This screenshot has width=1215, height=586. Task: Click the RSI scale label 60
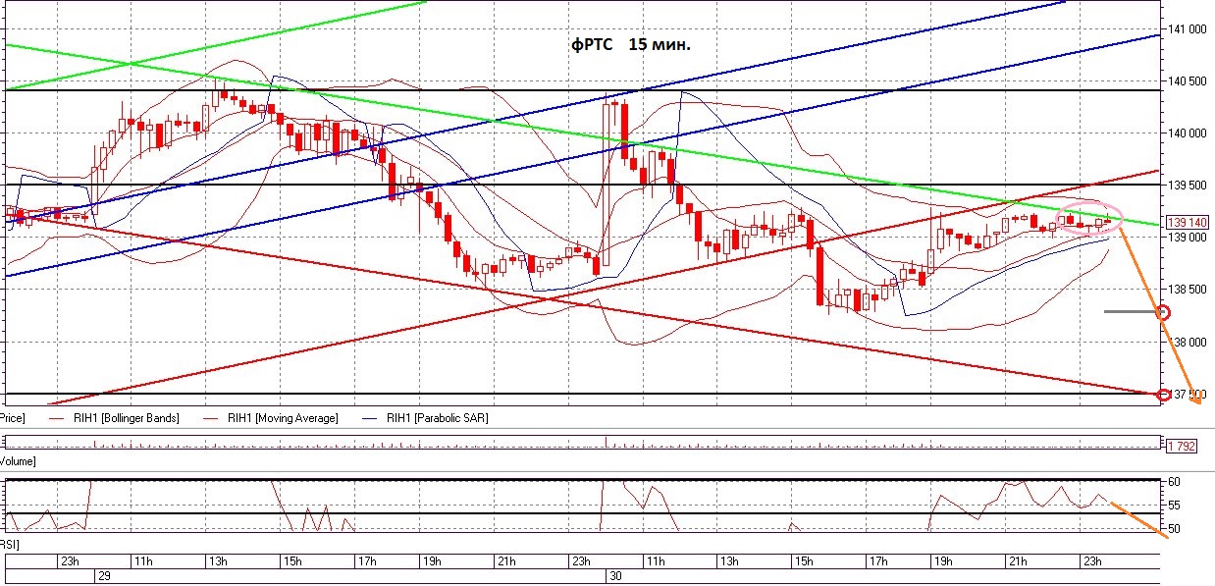[x=1172, y=482]
